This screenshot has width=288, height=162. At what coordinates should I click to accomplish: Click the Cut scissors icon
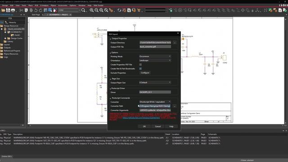click(21, 10)
